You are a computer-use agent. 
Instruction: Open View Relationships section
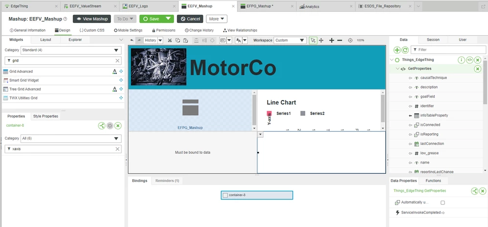coord(240,30)
